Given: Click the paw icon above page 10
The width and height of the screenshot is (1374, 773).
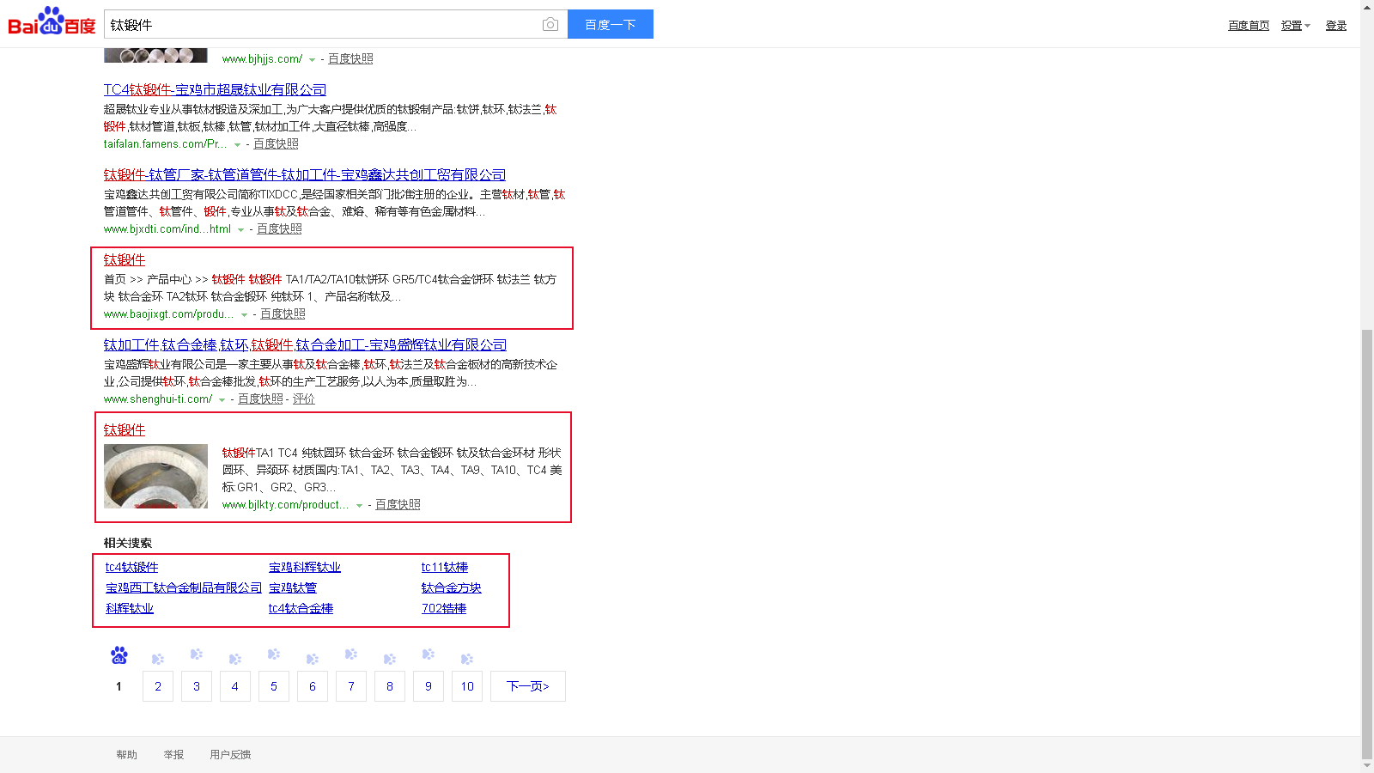Looking at the screenshot, I should click(467, 659).
